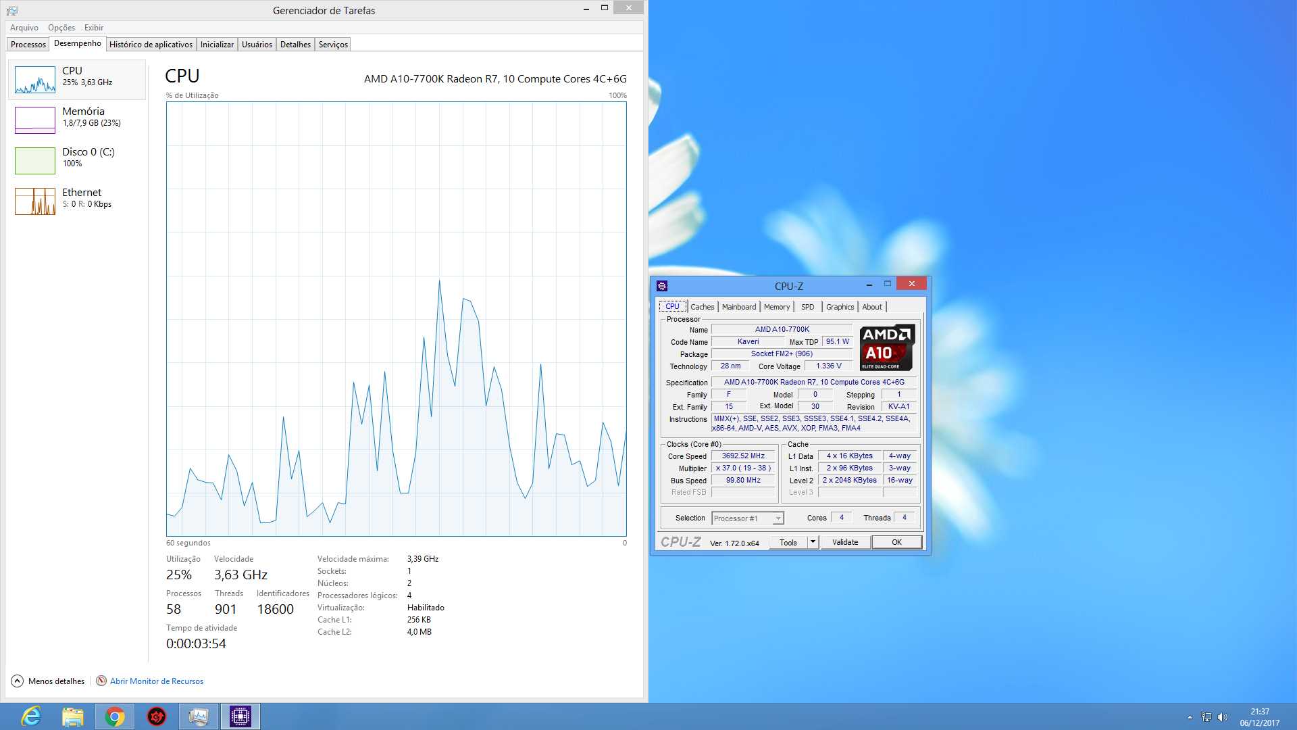The width and height of the screenshot is (1297, 730).
Task: Click the OK button in CPU-Z
Action: [896, 542]
